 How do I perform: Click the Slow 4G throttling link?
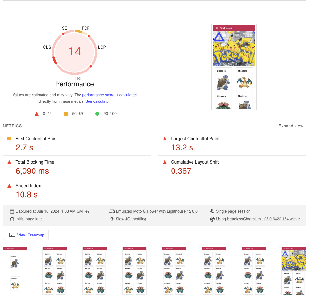click(131, 219)
